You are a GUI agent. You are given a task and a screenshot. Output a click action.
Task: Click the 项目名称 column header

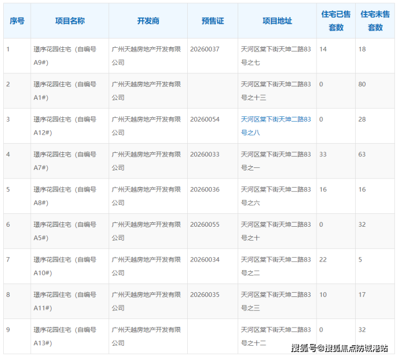coord(70,21)
